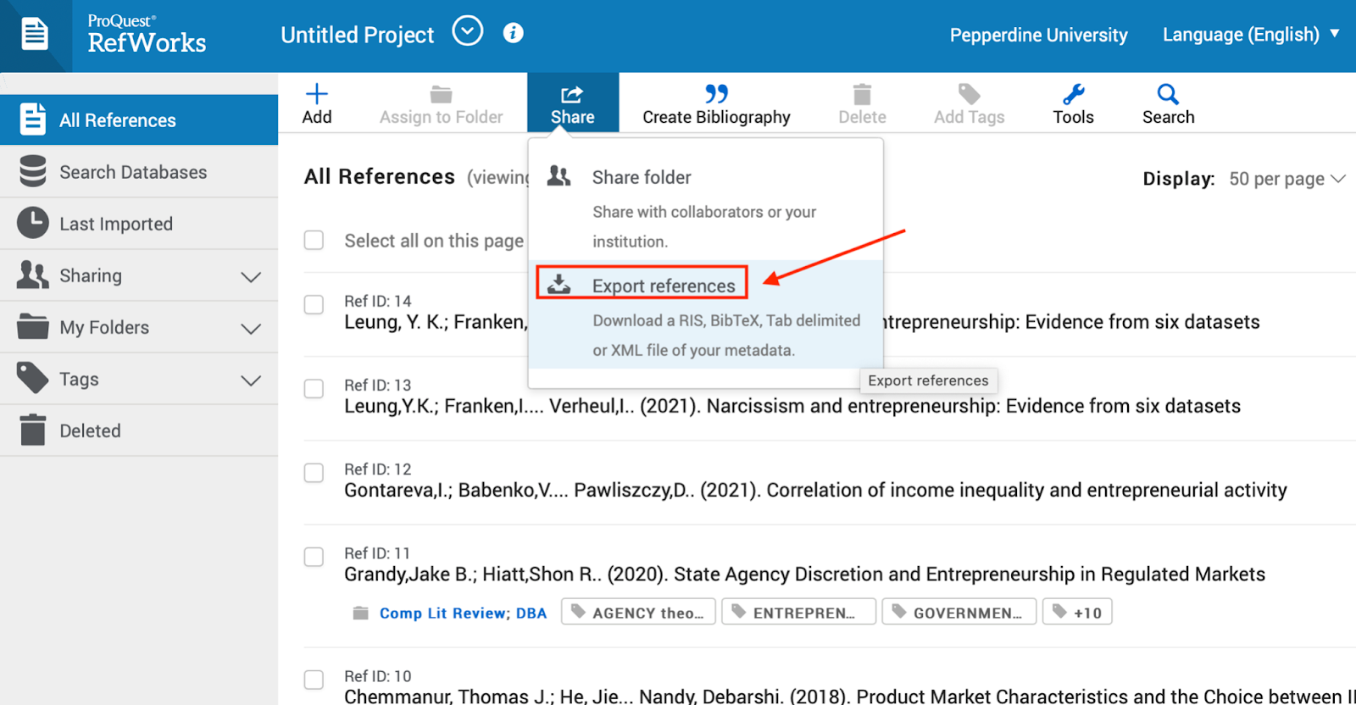Open the Ref ID 13 Narcissism reference
The image size is (1356, 705).
tap(792, 406)
